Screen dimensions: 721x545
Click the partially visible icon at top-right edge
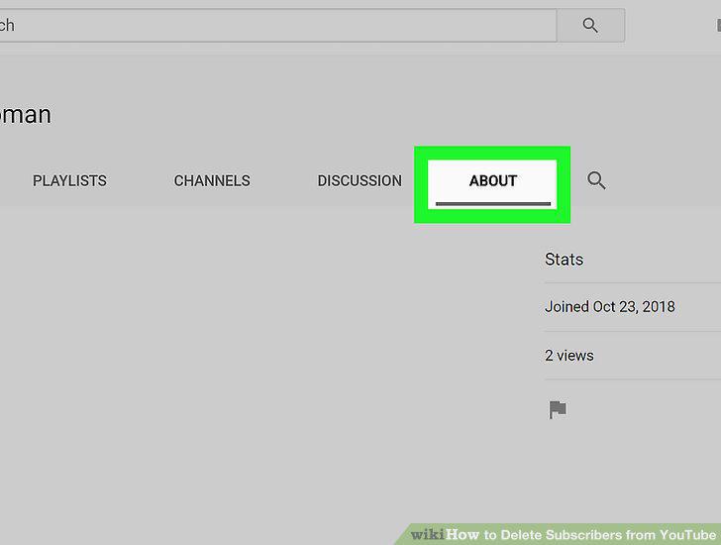[x=718, y=26]
